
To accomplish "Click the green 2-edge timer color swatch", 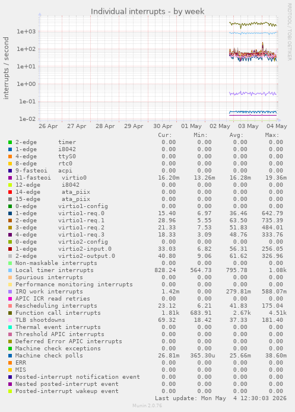I will (x=10, y=142).
